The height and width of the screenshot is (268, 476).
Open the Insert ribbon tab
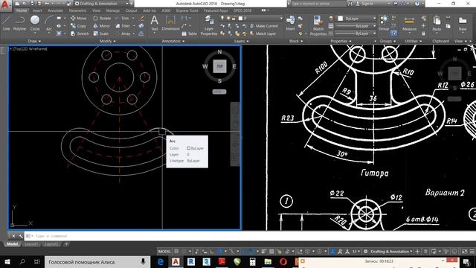(x=37, y=10)
